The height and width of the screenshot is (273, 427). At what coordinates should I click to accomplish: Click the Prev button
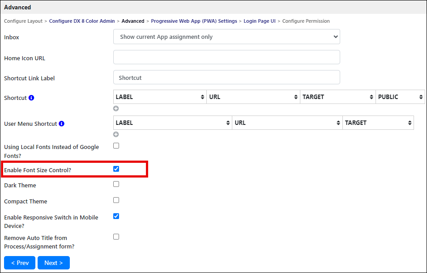point(20,263)
